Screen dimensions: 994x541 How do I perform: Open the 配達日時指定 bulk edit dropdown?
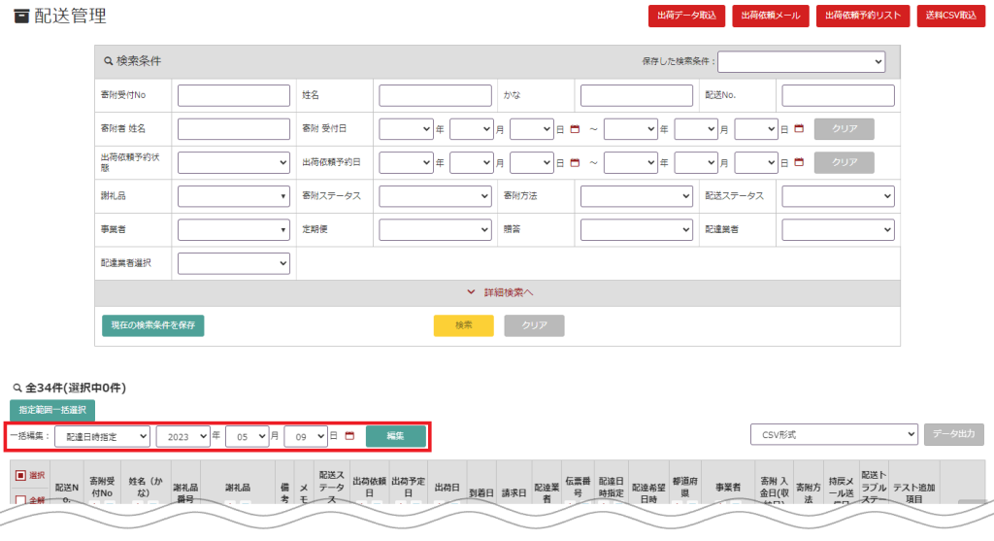click(102, 437)
